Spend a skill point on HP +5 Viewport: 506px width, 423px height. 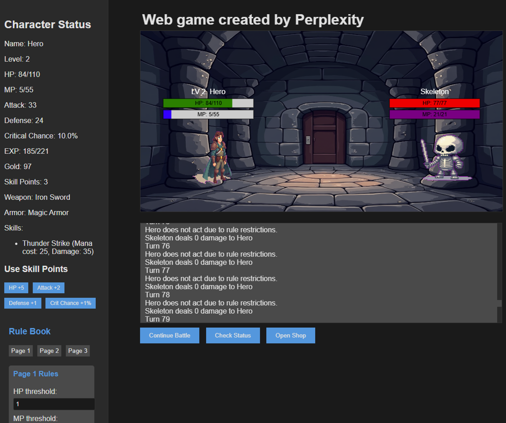[x=16, y=288]
